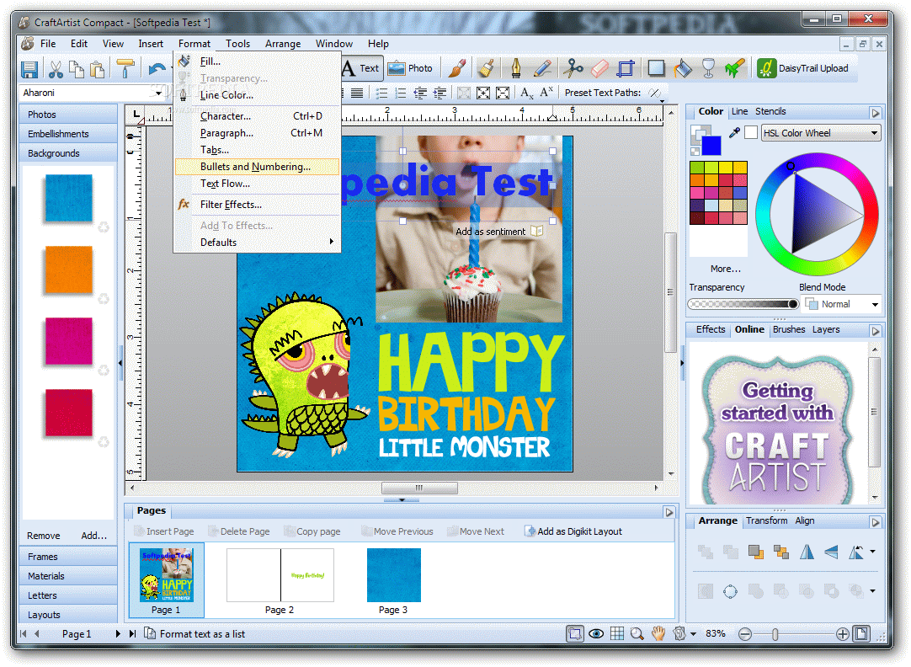Switch to the Transform tab
The width and height of the screenshot is (911, 667).
click(x=767, y=520)
